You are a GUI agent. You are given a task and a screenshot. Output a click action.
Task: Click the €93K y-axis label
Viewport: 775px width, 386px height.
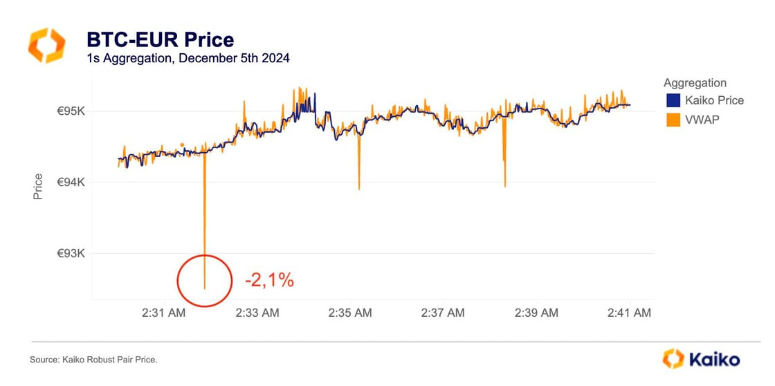pyautogui.click(x=71, y=254)
